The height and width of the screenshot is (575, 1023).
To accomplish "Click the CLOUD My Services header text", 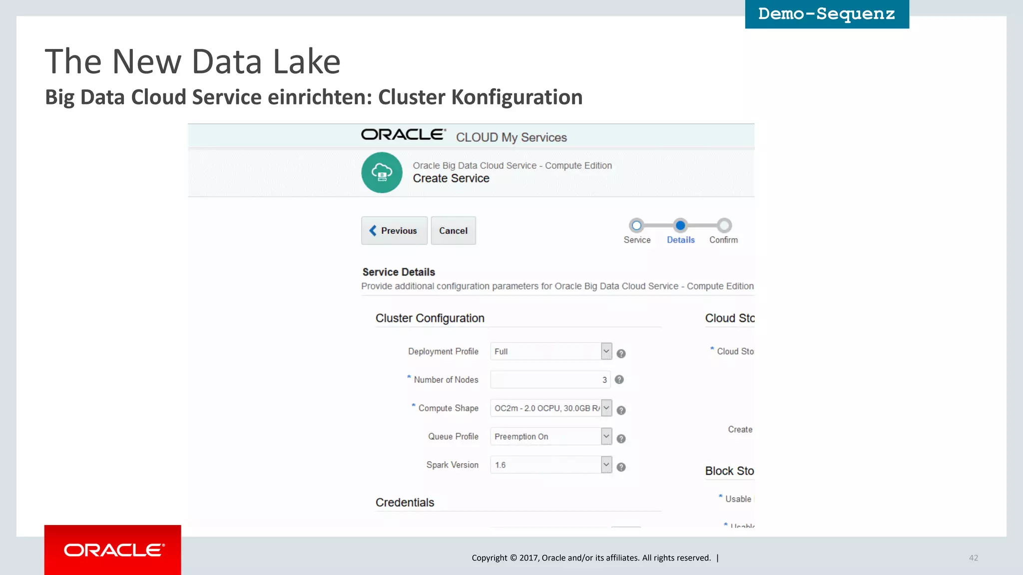I will point(511,138).
